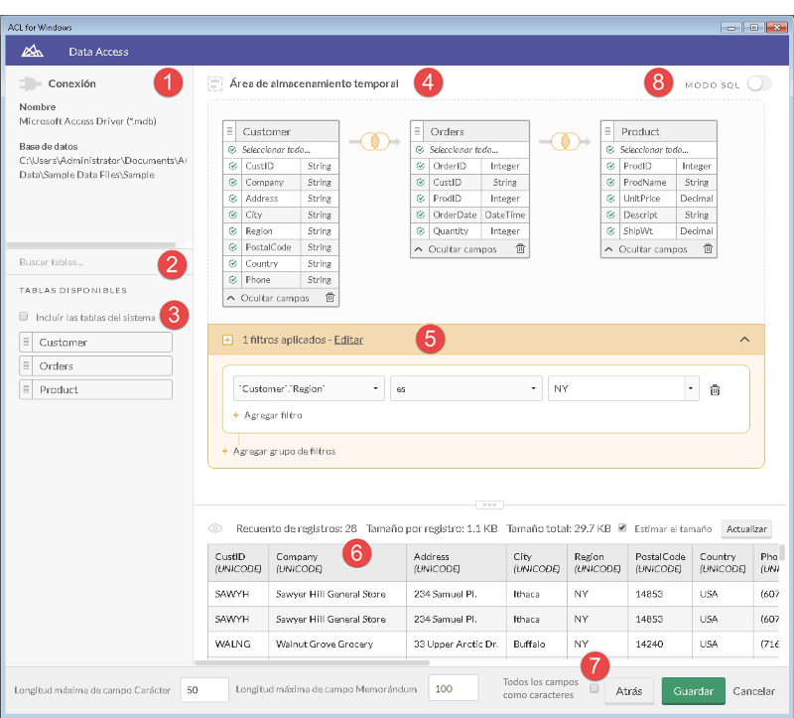Uncheck Estimar el tamaño checkbox
Screen dimensions: 794x718
pos(622,528)
